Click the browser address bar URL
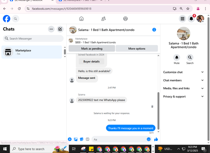Screen dimensions: 210x153 [62, 9]
